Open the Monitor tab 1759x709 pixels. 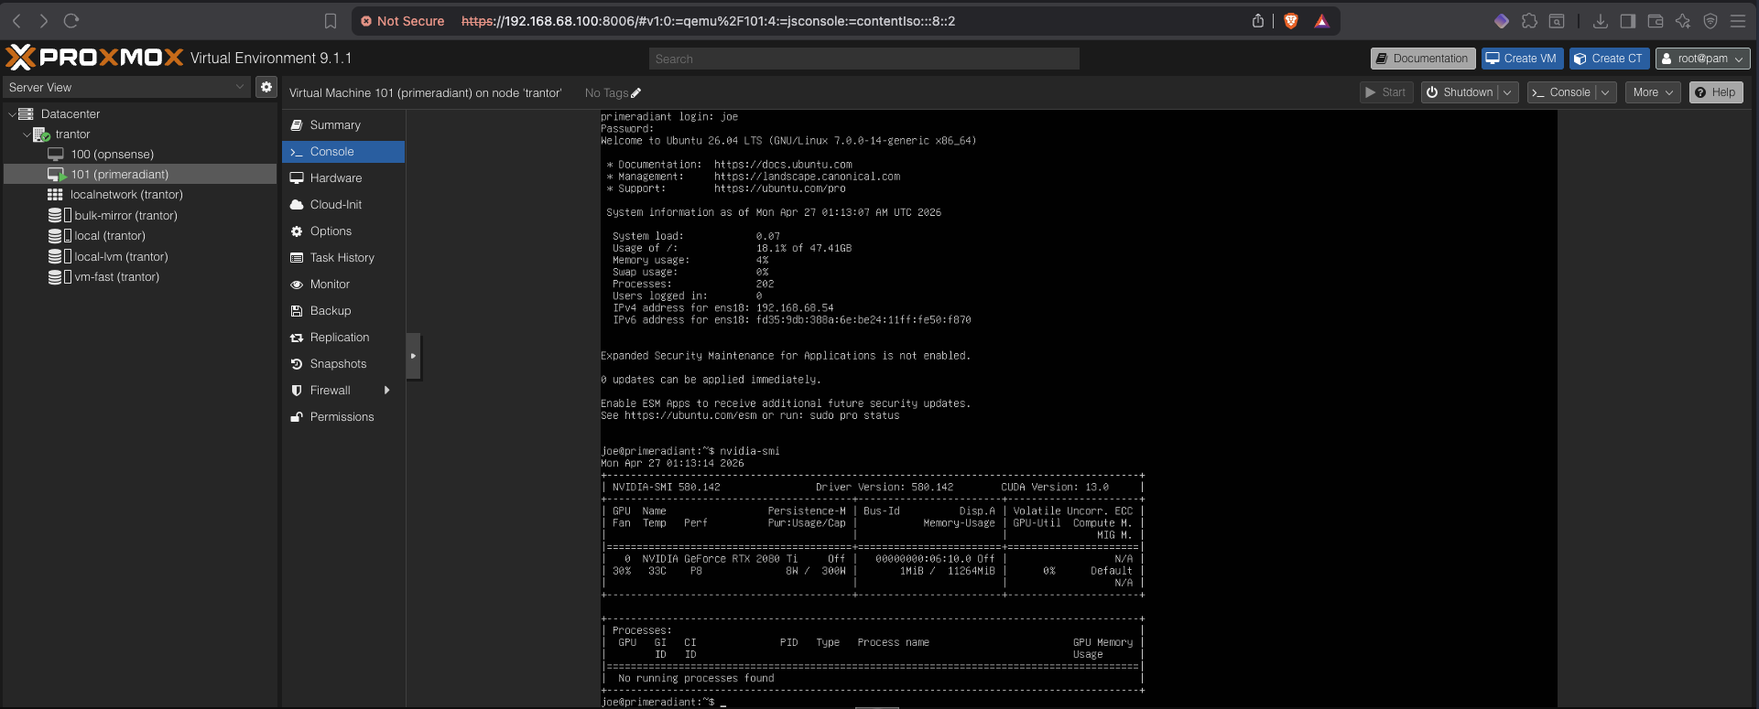coord(343,285)
